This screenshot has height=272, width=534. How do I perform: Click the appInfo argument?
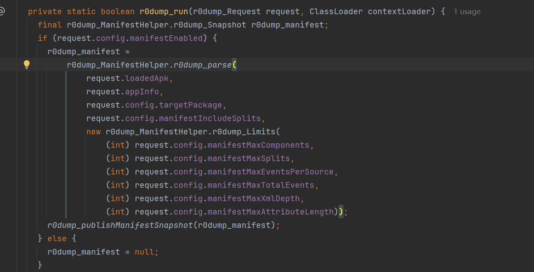[142, 91]
